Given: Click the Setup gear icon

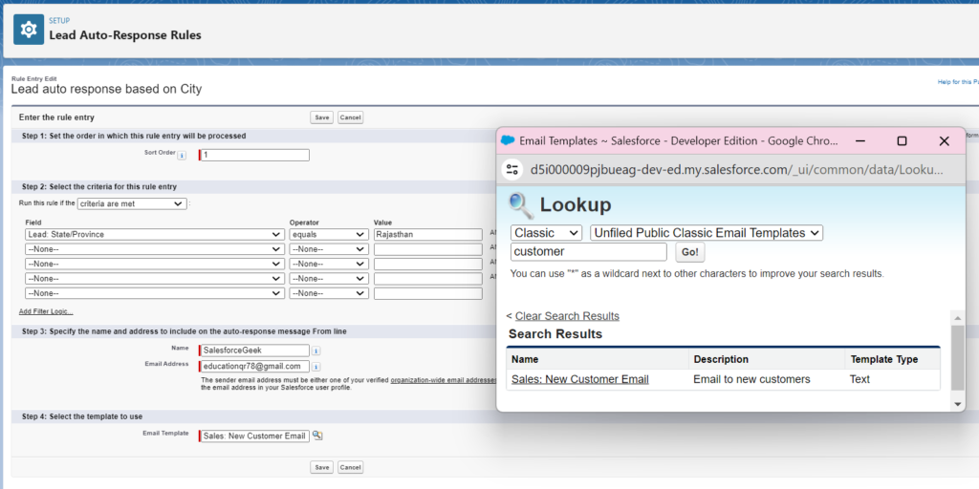Looking at the screenshot, I should (29, 30).
